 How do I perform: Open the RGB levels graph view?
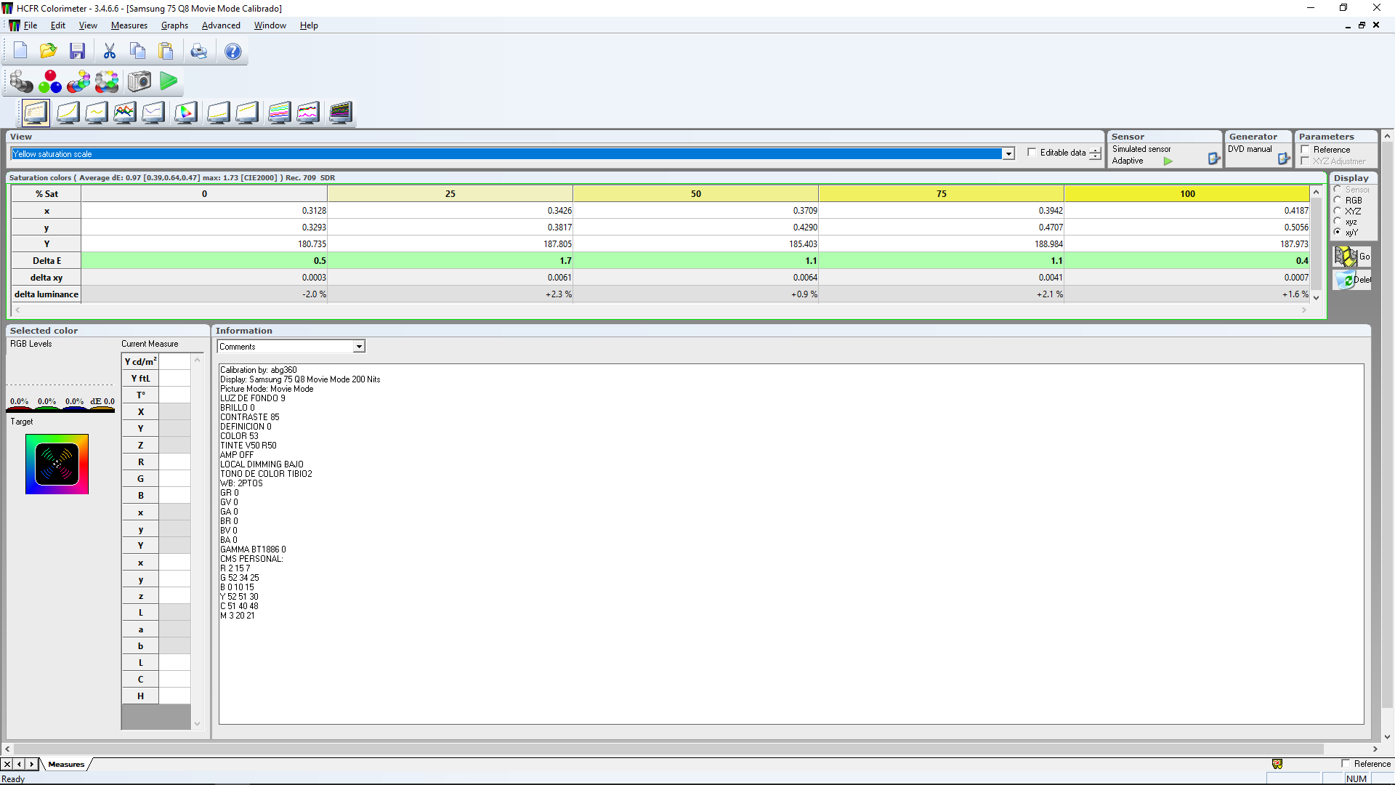(x=124, y=112)
